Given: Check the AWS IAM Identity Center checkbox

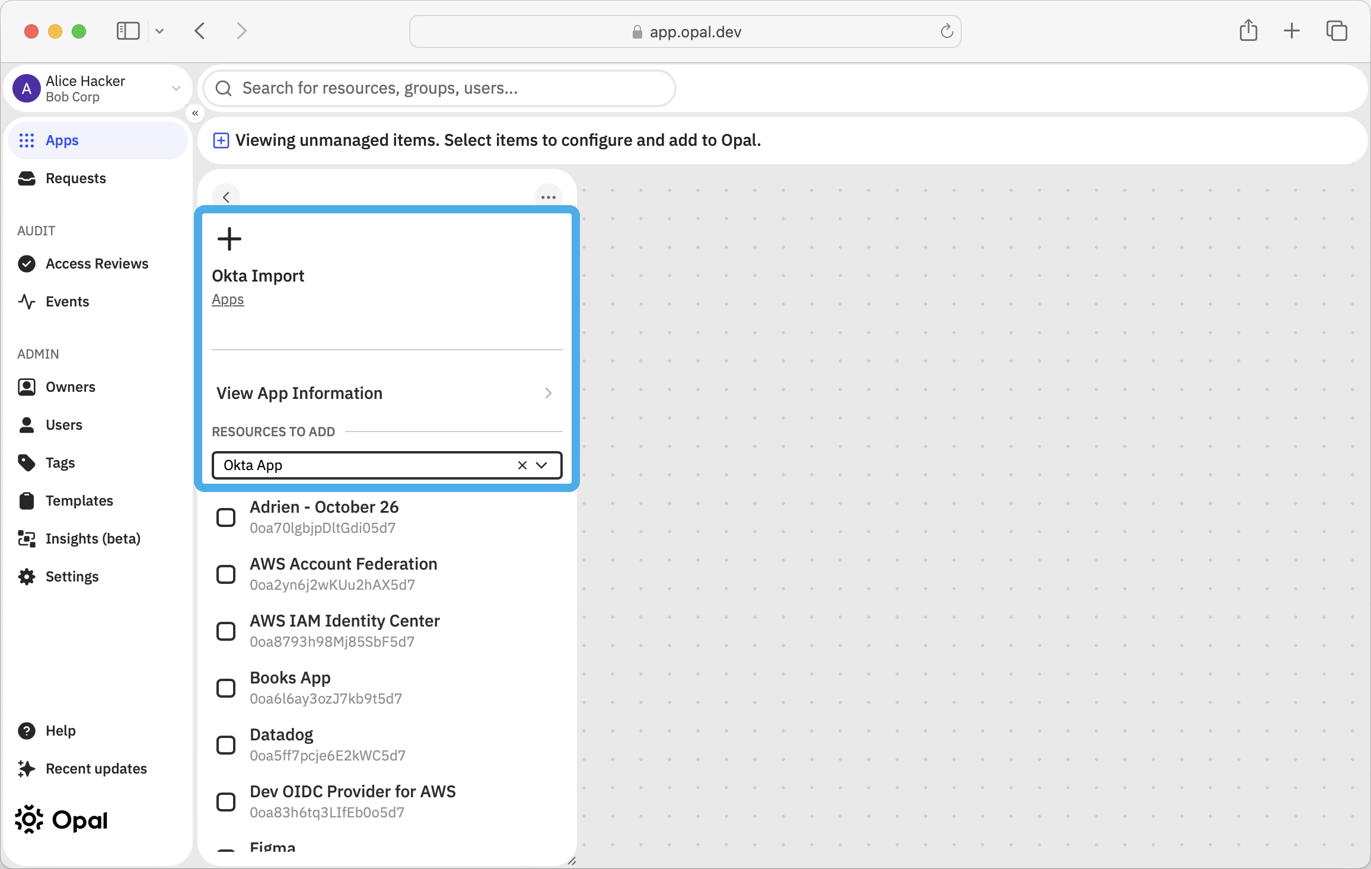Looking at the screenshot, I should [x=226, y=631].
